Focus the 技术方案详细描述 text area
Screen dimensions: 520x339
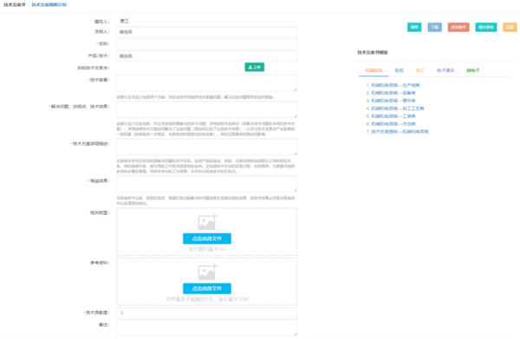click(x=206, y=147)
